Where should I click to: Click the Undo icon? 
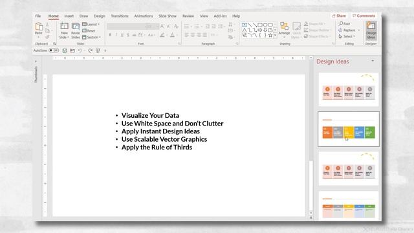80,50
